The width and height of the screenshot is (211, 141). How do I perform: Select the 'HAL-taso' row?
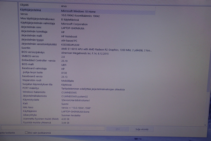pyautogui.click(x=28, y=107)
